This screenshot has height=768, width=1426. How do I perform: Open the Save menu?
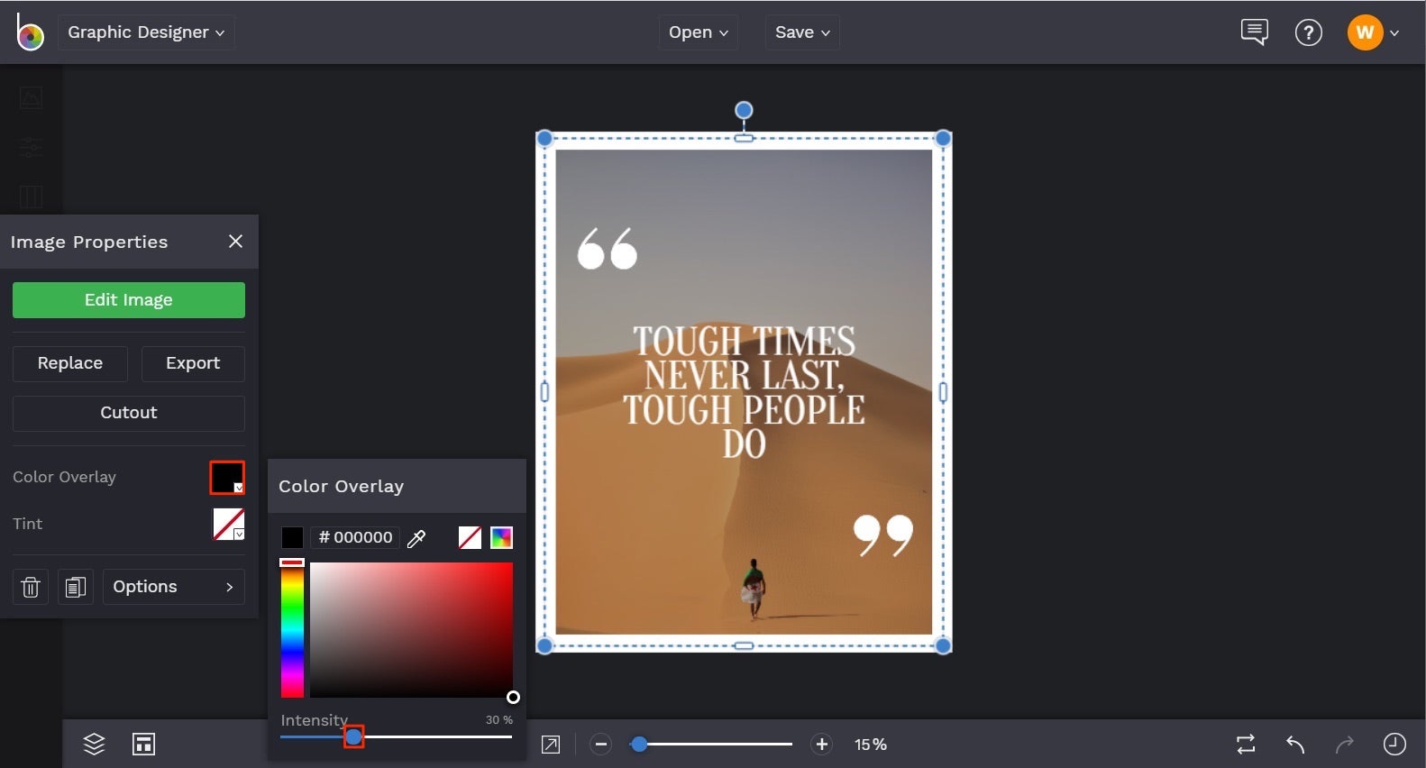click(x=801, y=32)
